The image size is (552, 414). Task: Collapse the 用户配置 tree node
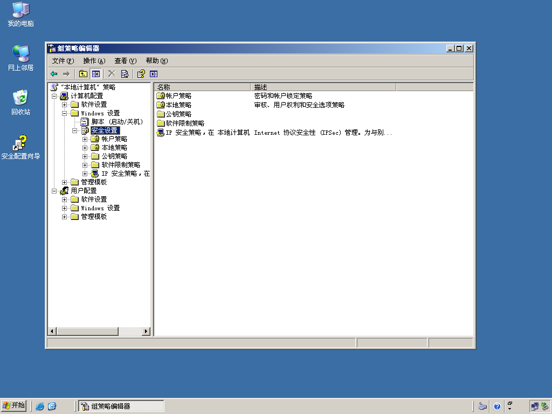(54, 191)
